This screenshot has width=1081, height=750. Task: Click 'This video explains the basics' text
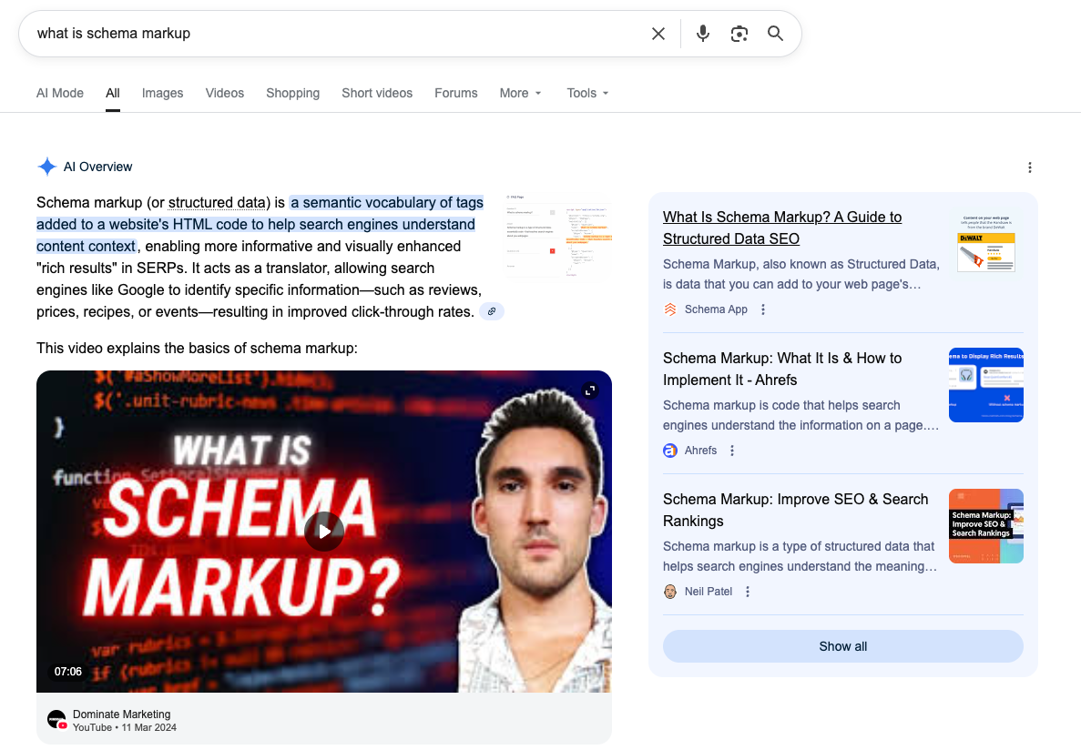click(x=198, y=348)
